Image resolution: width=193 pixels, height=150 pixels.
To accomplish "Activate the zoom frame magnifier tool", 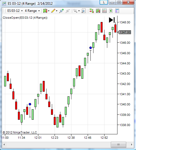I will (84, 11).
